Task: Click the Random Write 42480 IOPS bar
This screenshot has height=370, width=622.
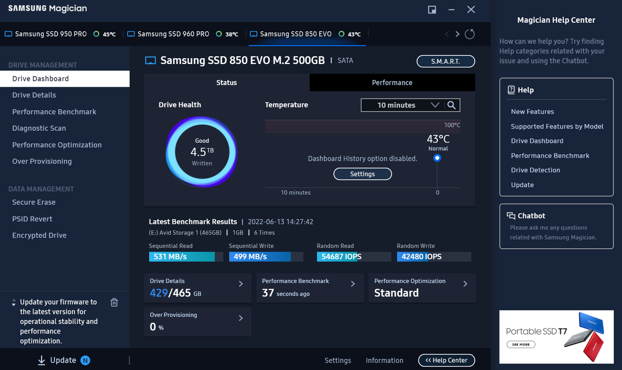Action: (434, 257)
